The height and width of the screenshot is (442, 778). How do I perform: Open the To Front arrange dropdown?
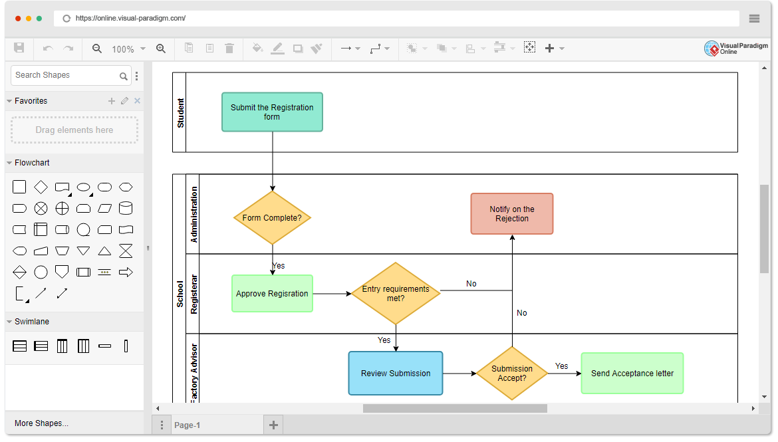(417, 48)
